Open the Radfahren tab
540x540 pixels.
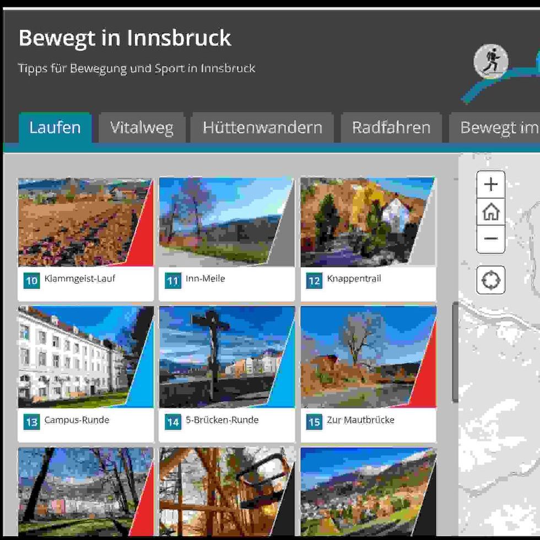(x=391, y=128)
